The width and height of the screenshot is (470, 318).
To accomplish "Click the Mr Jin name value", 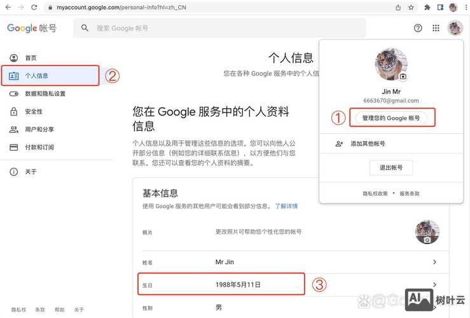I will coord(225,262).
